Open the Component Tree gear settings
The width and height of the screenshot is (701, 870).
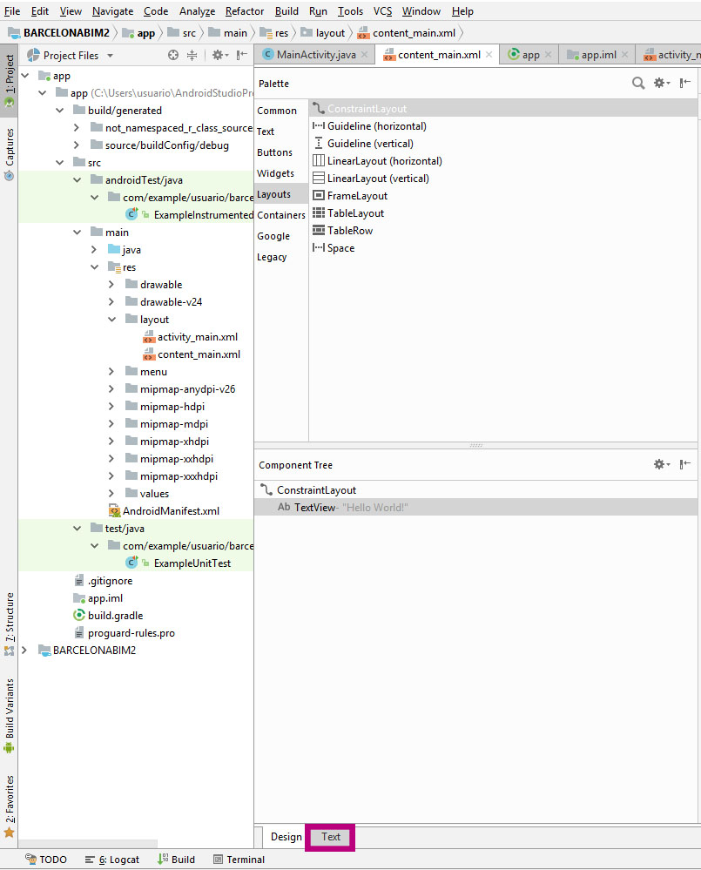click(661, 464)
